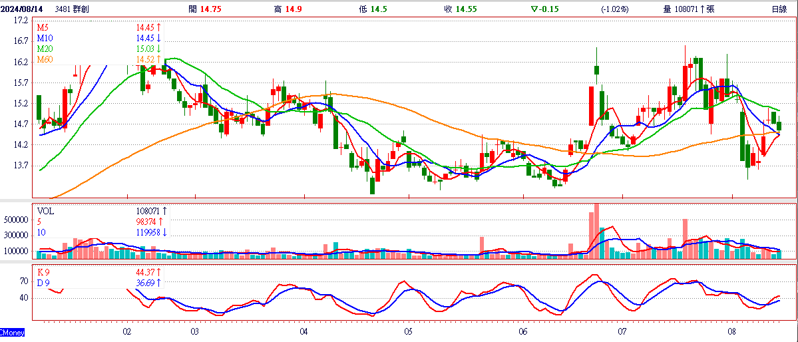This screenshot has width=798, height=342.
Task: Click the CMoney logo in the corner
Action: pos(12,332)
